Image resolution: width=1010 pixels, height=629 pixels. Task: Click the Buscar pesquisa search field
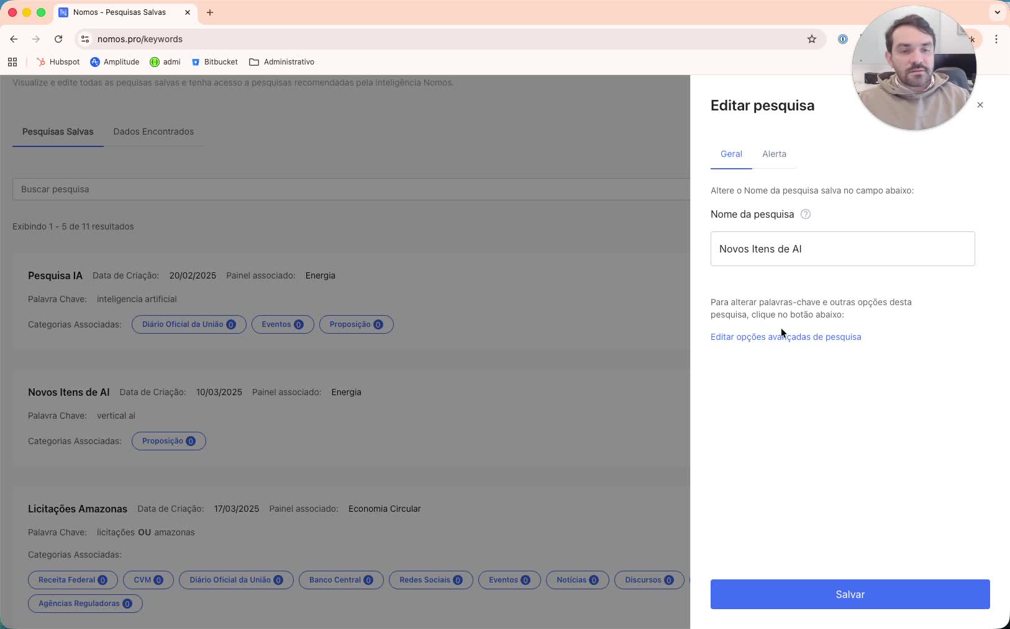tap(351, 189)
